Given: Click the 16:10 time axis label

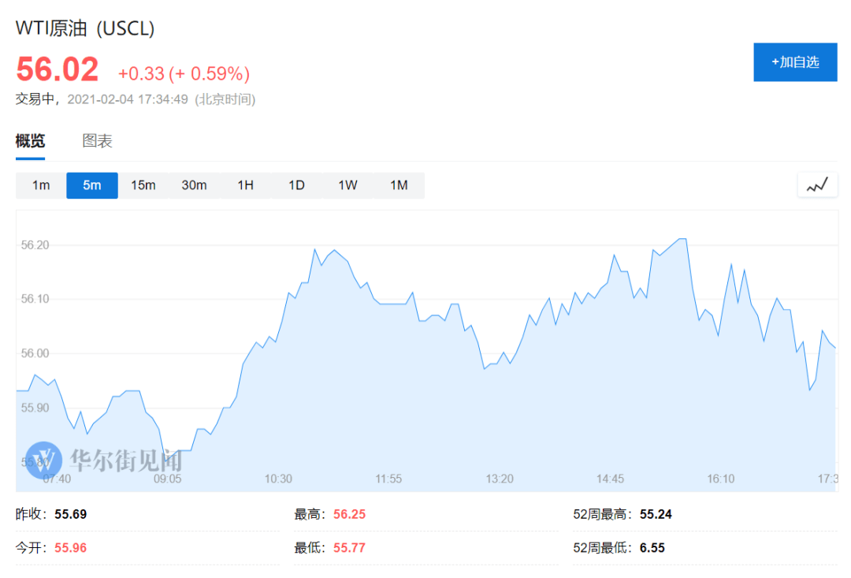Looking at the screenshot, I should click(x=721, y=479).
